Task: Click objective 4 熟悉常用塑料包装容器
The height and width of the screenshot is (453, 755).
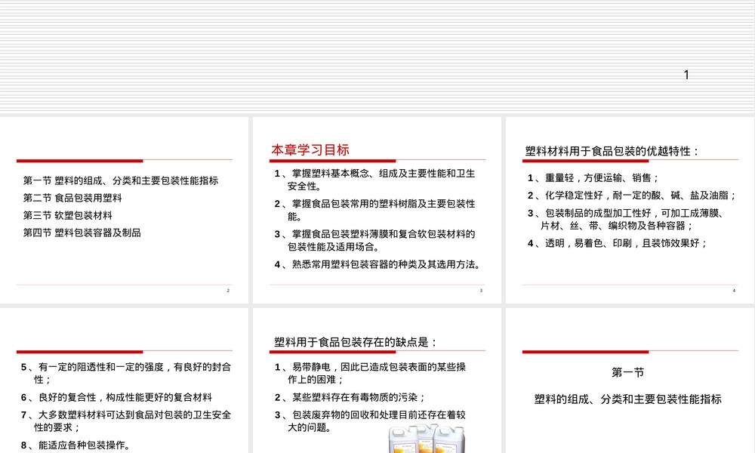Action: coord(377,264)
